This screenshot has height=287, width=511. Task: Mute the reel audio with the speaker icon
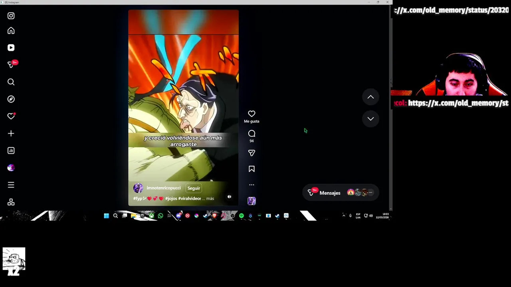(x=229, y=197)
